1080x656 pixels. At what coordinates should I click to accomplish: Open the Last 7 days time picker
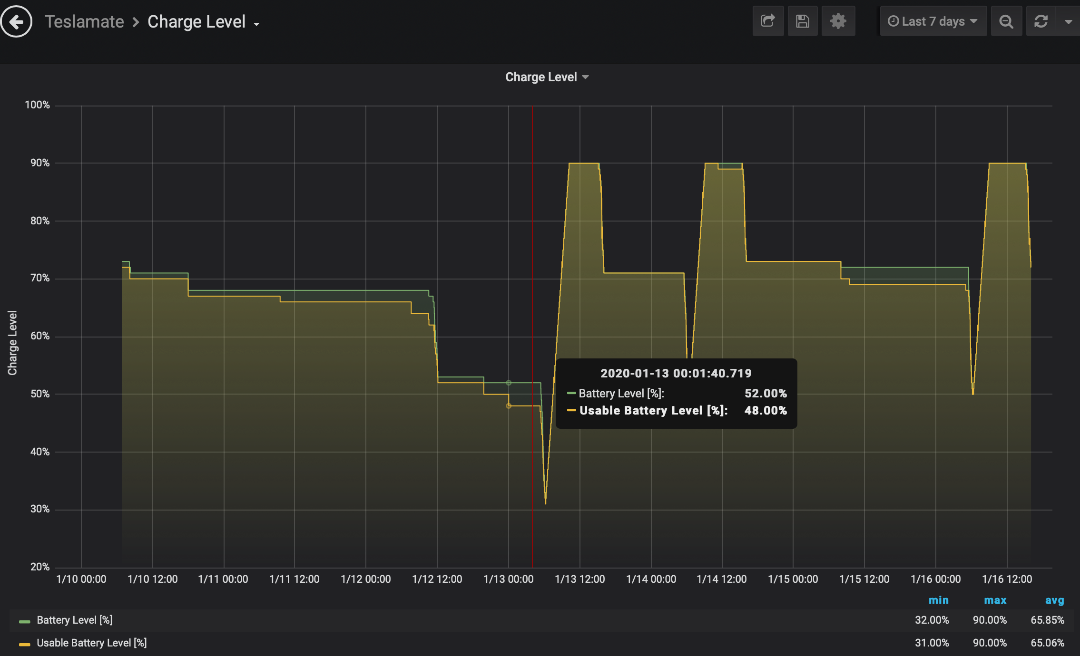[x=933, y=21]
